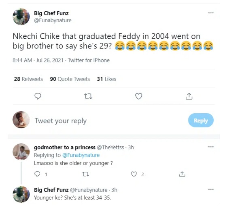236x212 pixels.
Task: Retweet the main Nkechi Chike tweet
Action: point(88,96)
